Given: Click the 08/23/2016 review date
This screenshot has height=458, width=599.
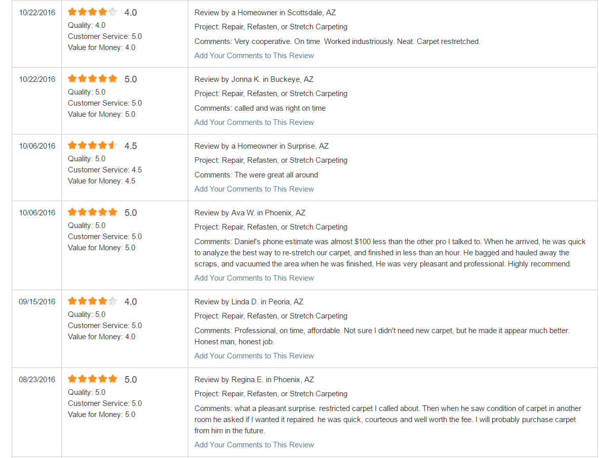Looking at the screenshot, I should (37, 380).
